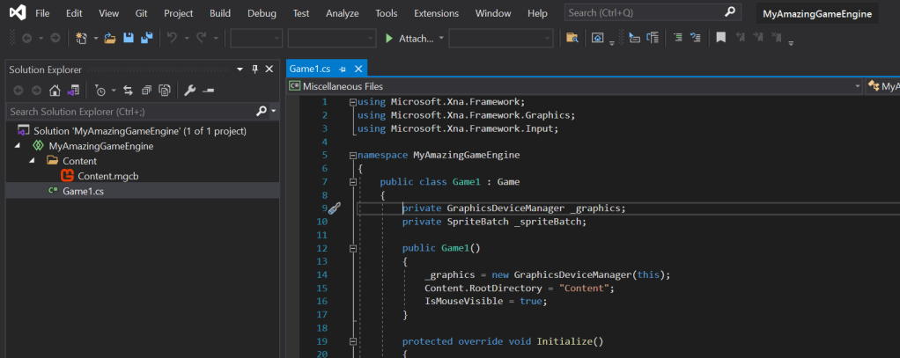Image resolution: width=900 pixels, height=358 pixels.
Task: Click the Show All Files icon
Action: [165, 91]
